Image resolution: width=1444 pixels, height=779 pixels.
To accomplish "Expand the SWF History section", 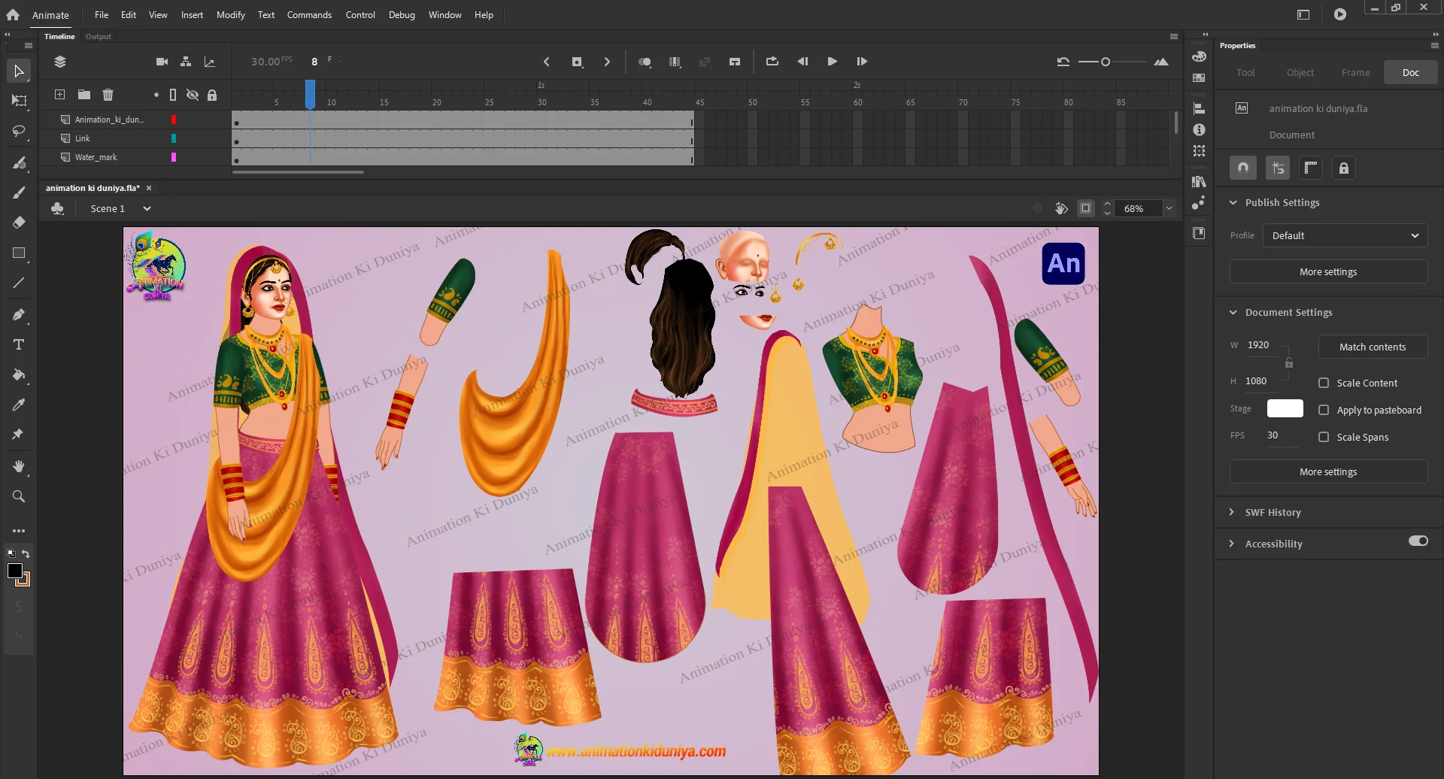I will click(x=1273, y=512).
